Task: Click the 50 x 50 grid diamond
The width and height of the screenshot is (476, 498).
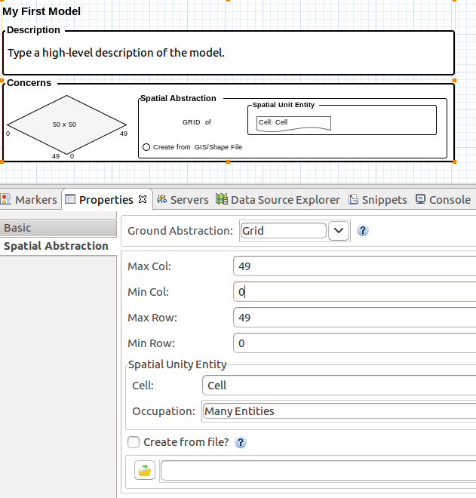Action: coord(65,124)
